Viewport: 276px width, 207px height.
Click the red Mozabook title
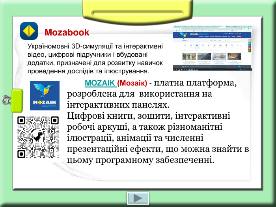[x=67, y=32]
